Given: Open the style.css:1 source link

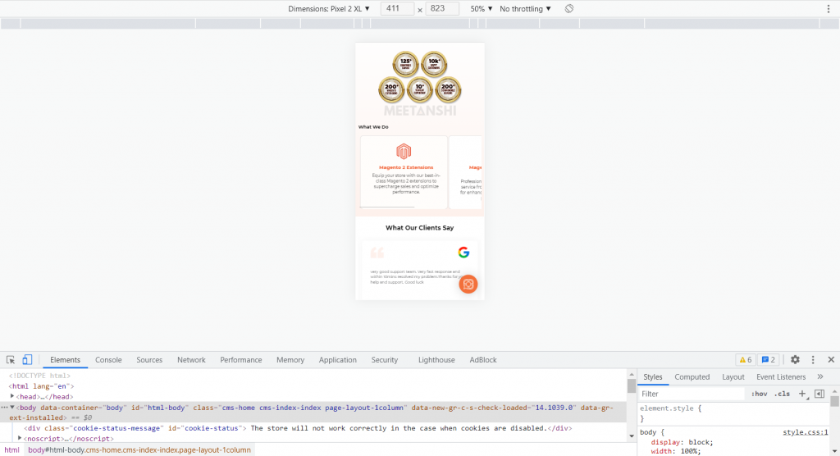Looking at the screenshot, I should 805,431.
